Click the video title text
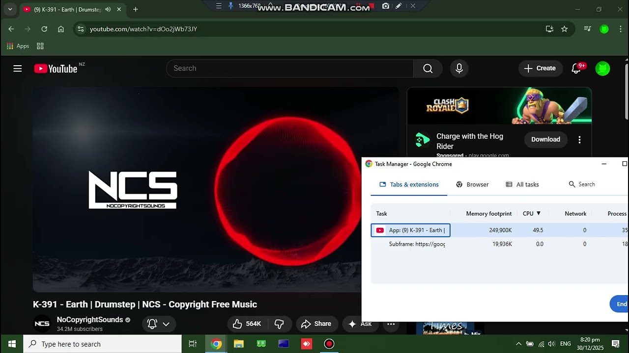This screenshot has height=353, width=629. pos(145,304)
